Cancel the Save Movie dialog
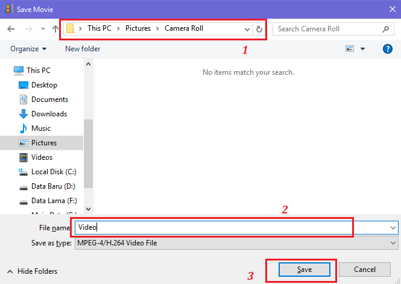The width and height of the screenshot is (401, 284). click(365, 270)
